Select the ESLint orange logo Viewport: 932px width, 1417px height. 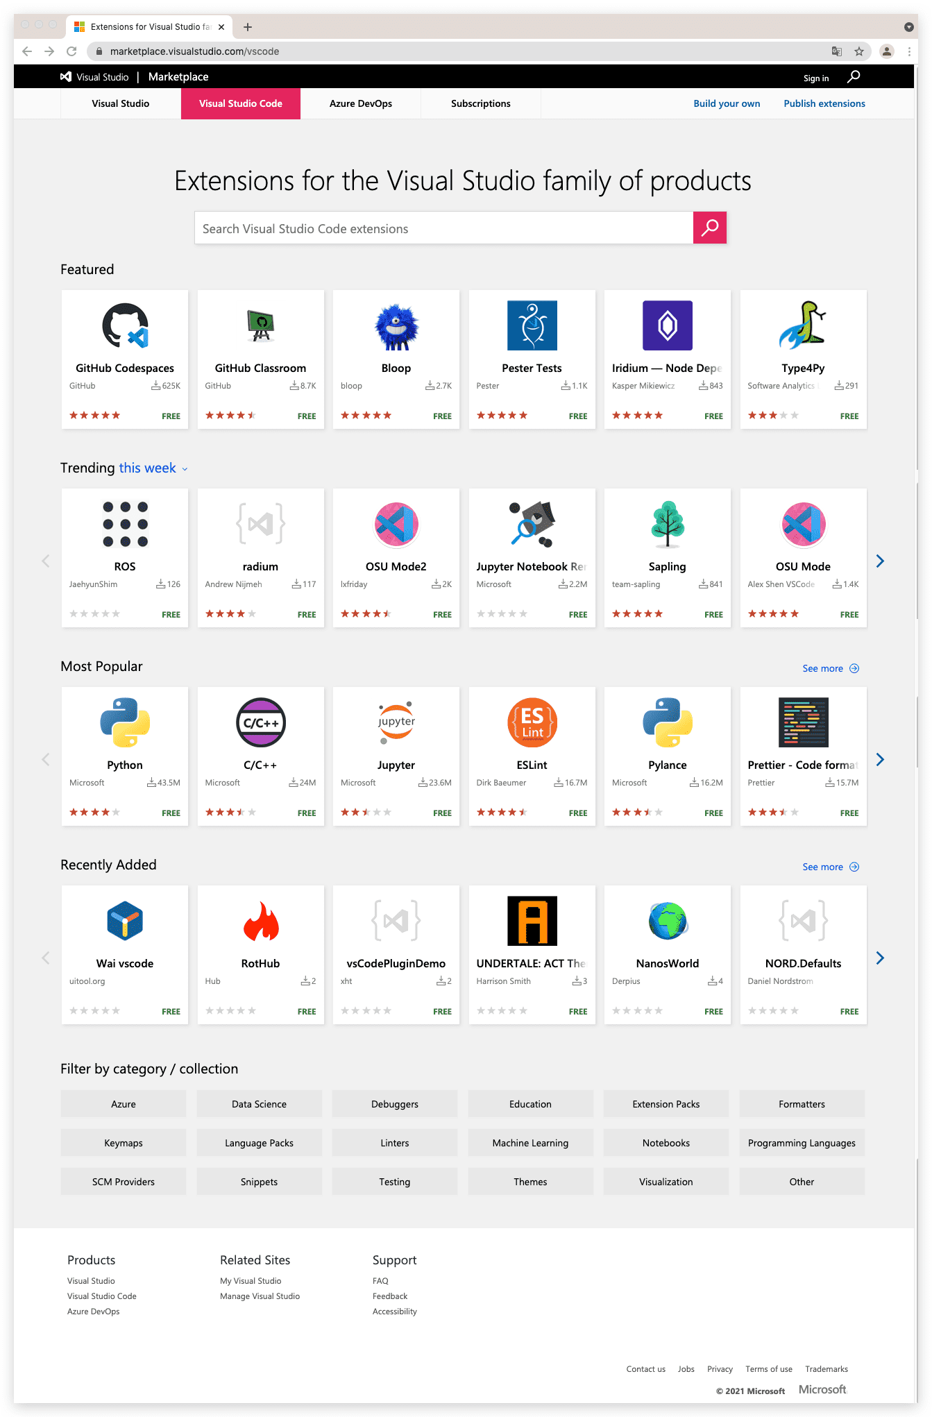click(x=532, y=722)
